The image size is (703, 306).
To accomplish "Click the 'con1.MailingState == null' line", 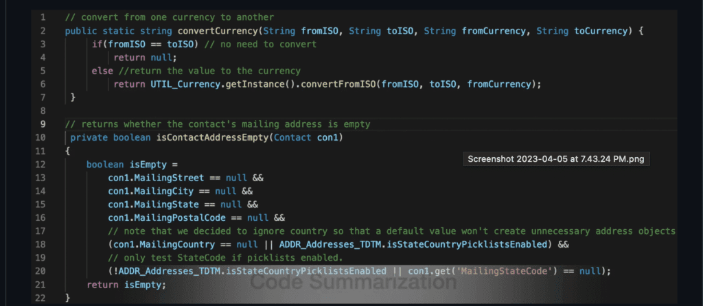I will (x=183, y=204).
